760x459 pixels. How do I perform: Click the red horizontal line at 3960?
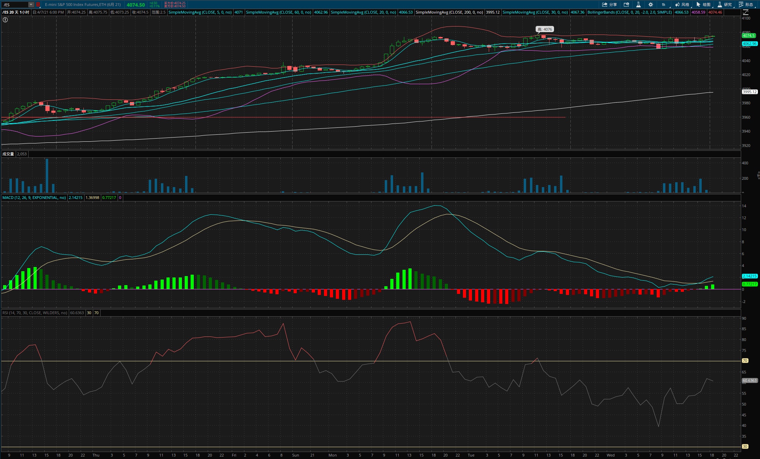(x=283, y=117)
